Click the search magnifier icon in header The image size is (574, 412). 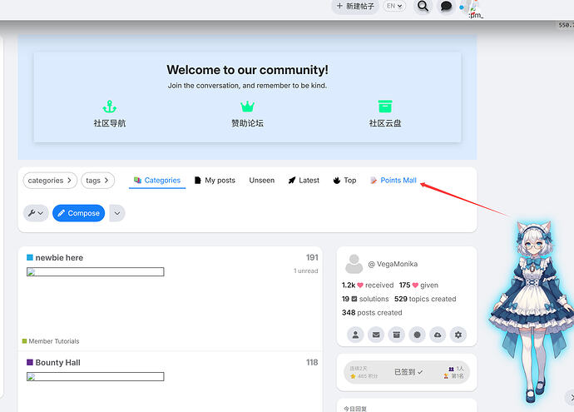coord(423,6)
